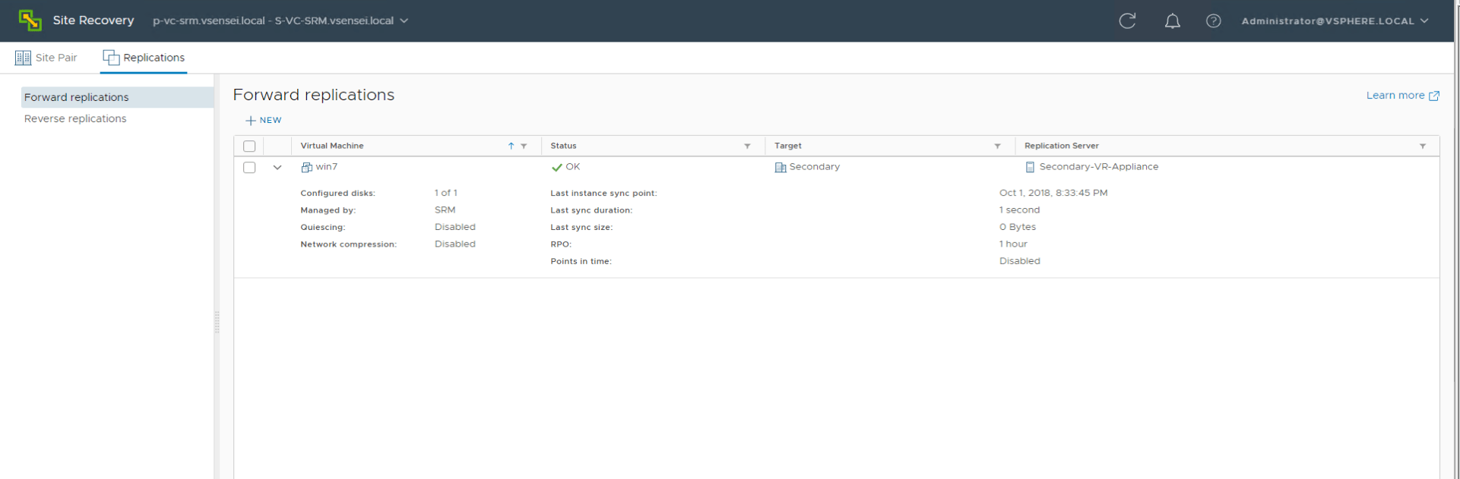The height and width of the screenshot is (479, 1460).
Task: Click the sidebar resize handle
Action: pyautogui.click(x=217, y=323)
